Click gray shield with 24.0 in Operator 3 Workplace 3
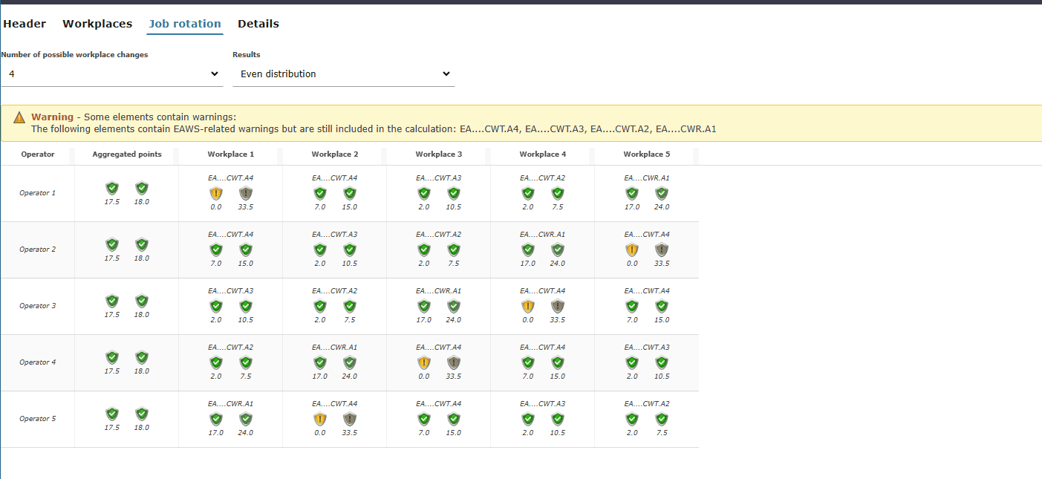The height and width of the screenshot is (479, 1042). [x=454, y=307]
